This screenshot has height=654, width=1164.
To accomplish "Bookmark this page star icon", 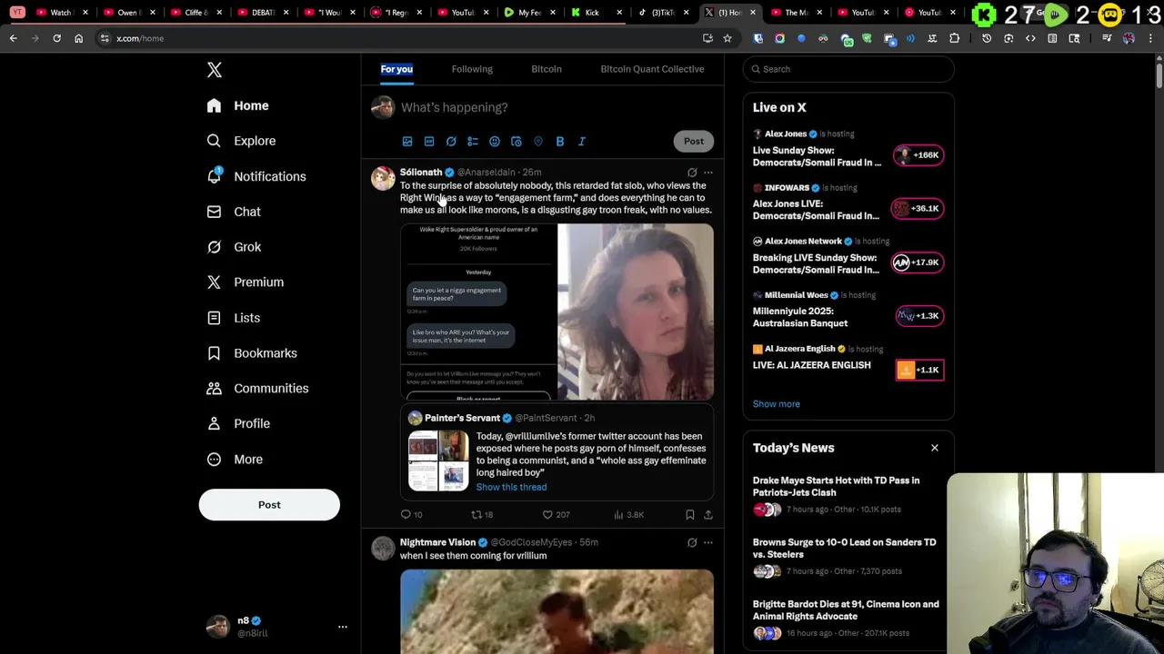I will [x=727, y=38].
